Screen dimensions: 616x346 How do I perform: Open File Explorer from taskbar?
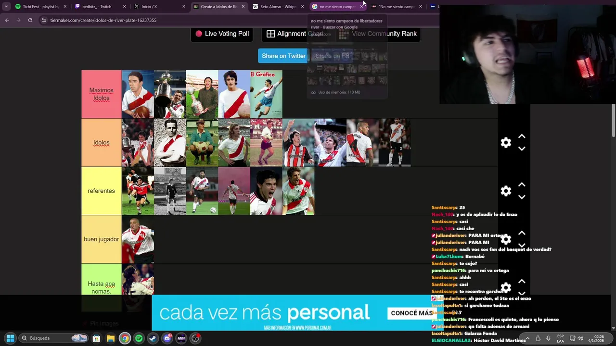[x=110, y=338]
